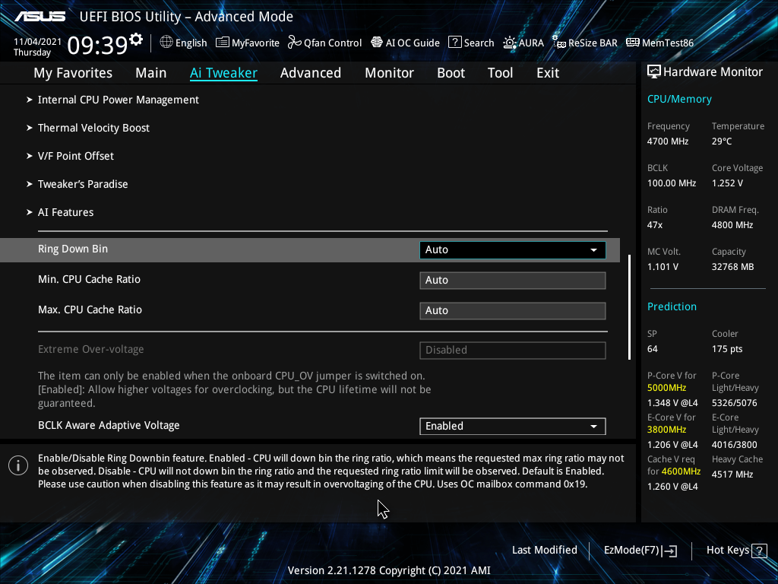Click the 32768 MB capacity value
Image resolution: width=778 pixels, height=584 pixels.
pos(733,267)
